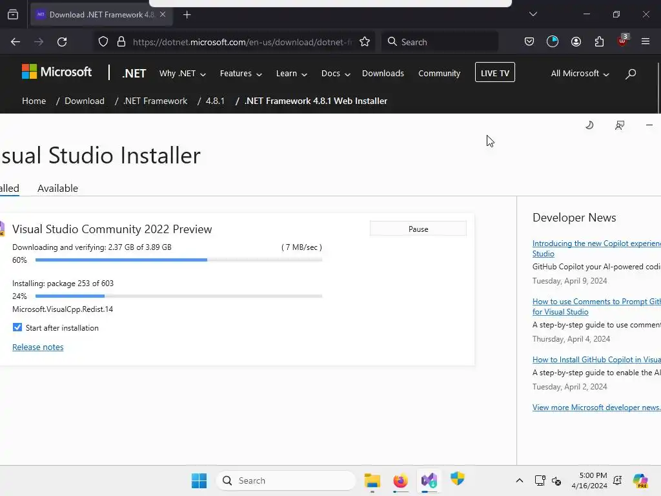Open the tracking protection shield icon
661x496 pixels.
pyautogui.click(x=103, y=42)
